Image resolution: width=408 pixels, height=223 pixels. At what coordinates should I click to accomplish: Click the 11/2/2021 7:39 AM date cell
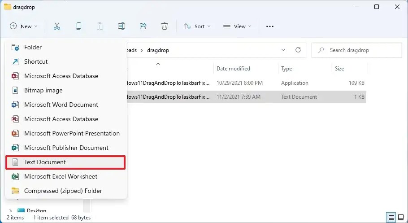pos(239,96)
